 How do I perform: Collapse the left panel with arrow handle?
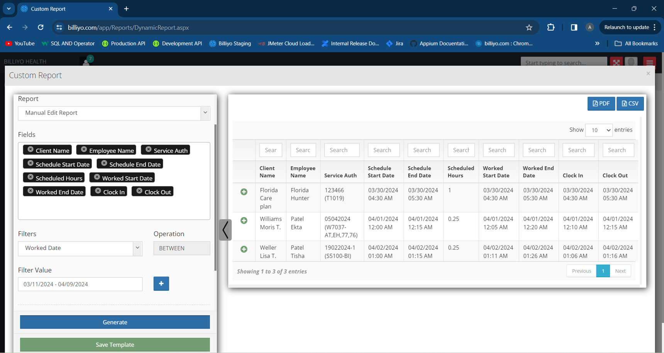(x=225, y=230)
